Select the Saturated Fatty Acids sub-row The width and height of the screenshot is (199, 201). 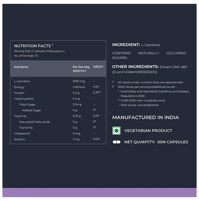click(58, 122)
